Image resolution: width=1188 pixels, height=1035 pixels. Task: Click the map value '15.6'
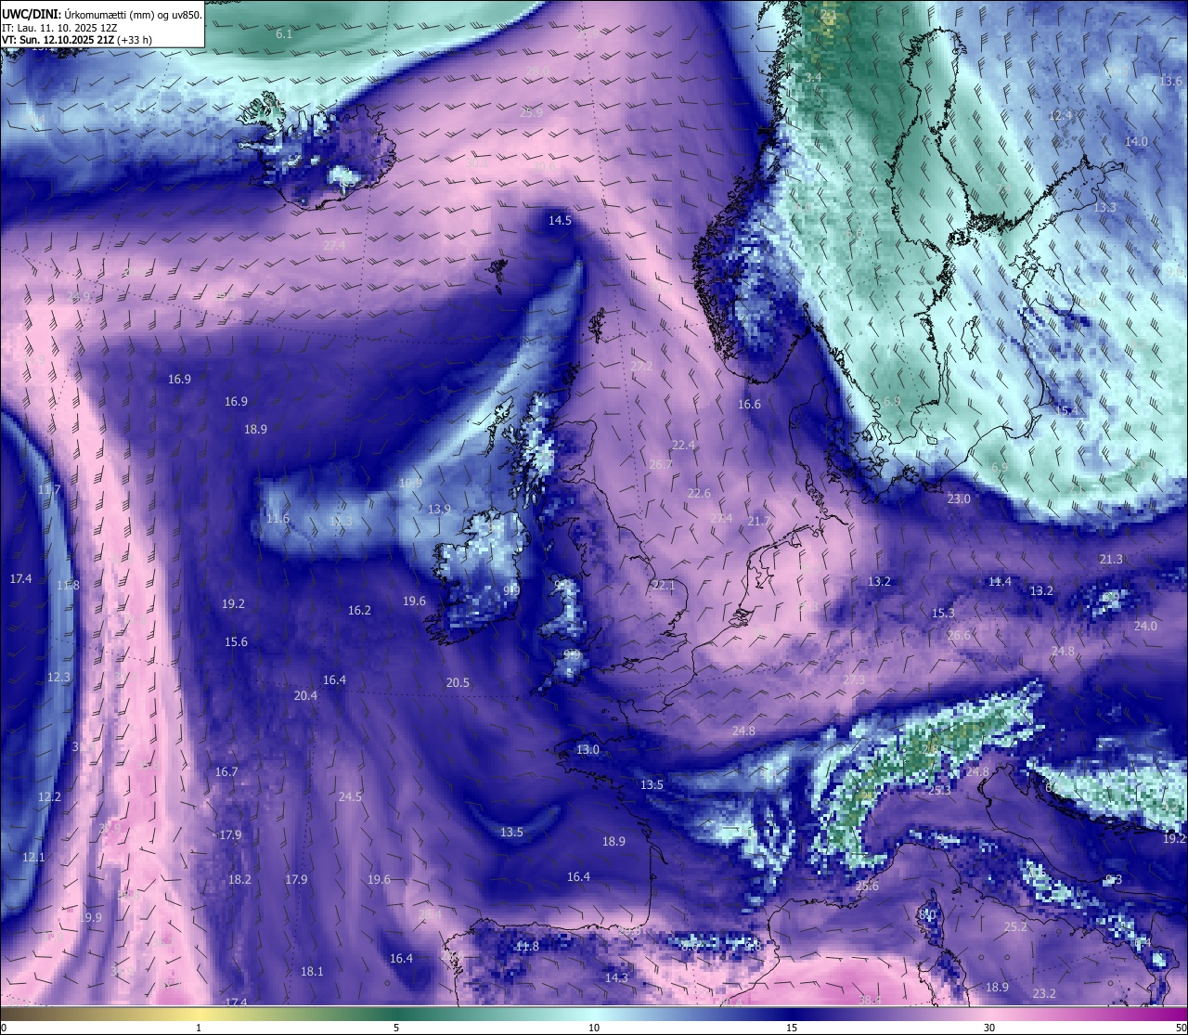point(236,641)
